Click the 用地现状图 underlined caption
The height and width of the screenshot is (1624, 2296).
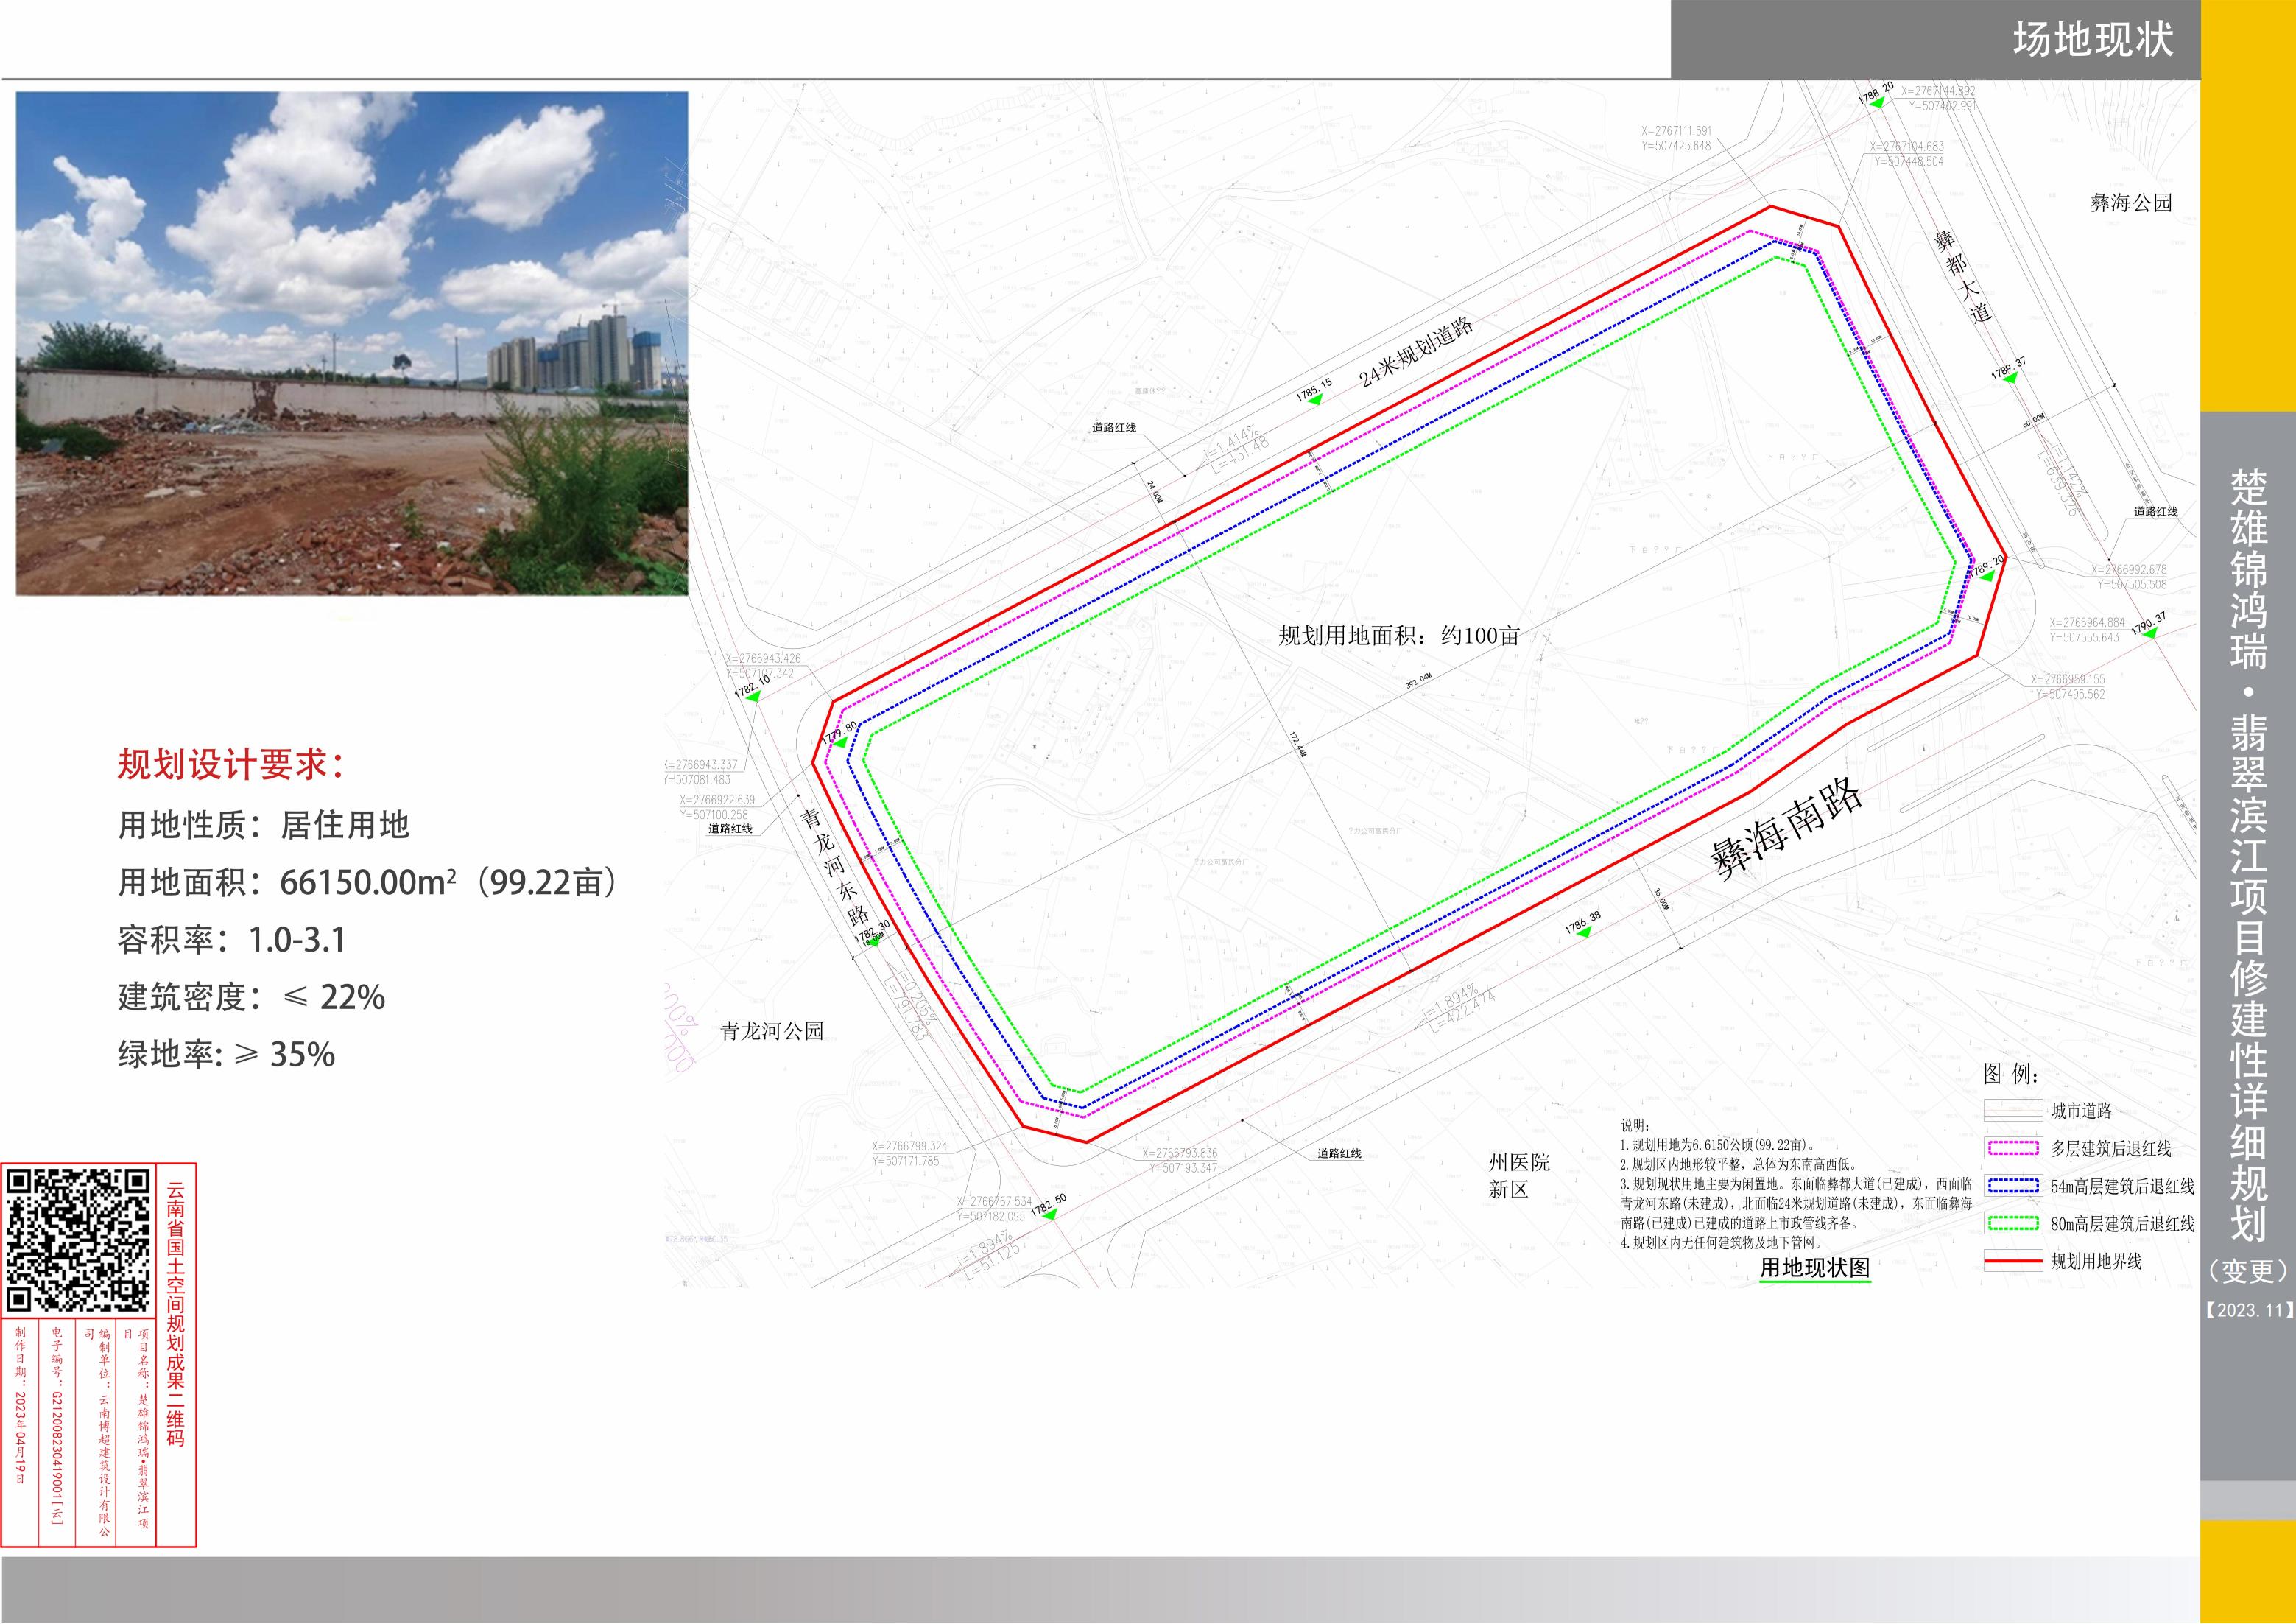[1815, 1268]
